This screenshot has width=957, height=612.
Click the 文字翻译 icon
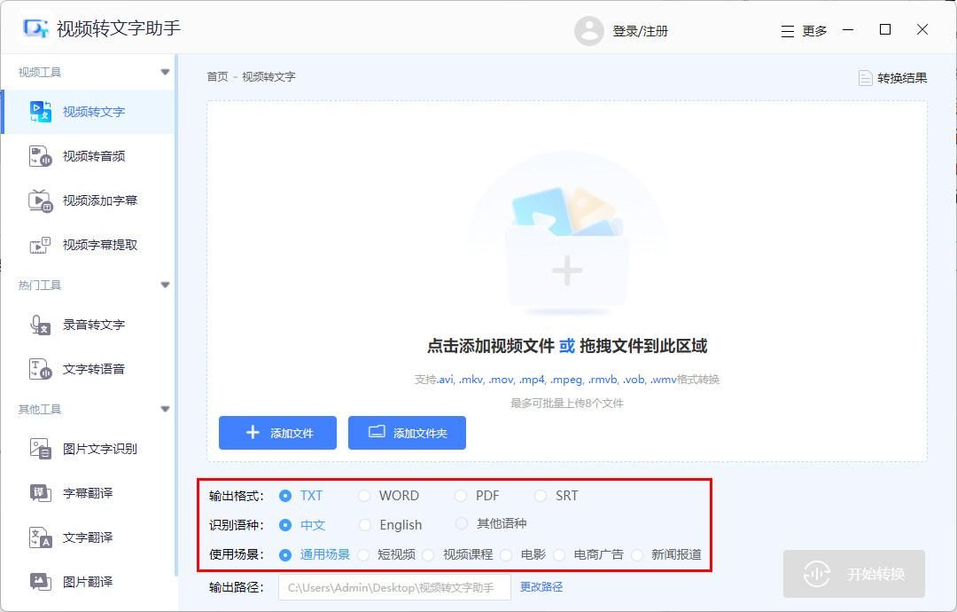(x=40, y=537)
